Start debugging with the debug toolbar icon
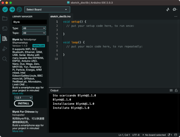Image resolution: width=180 pixels, height=137 pixels. 19,10
